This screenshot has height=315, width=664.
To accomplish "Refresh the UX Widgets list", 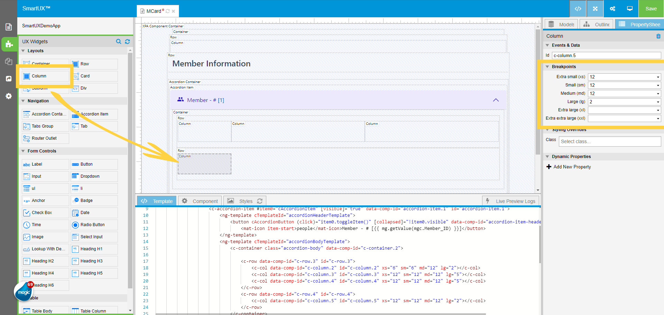I will tap(127, 41).
